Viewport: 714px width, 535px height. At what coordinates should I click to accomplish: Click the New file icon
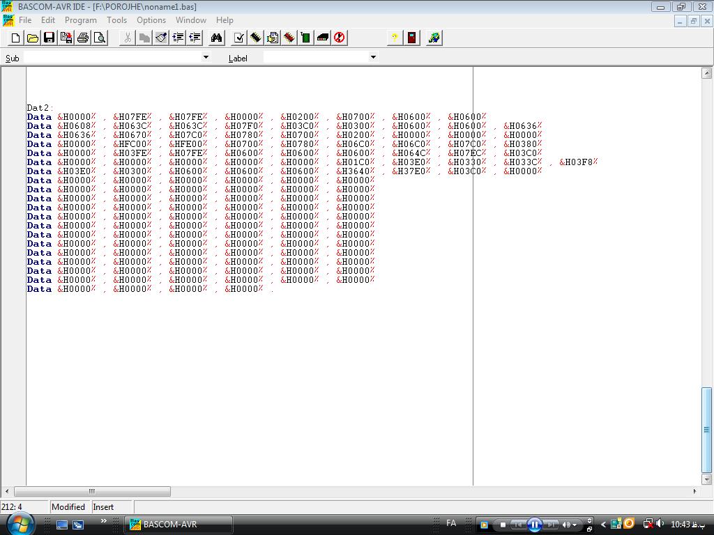15,38
